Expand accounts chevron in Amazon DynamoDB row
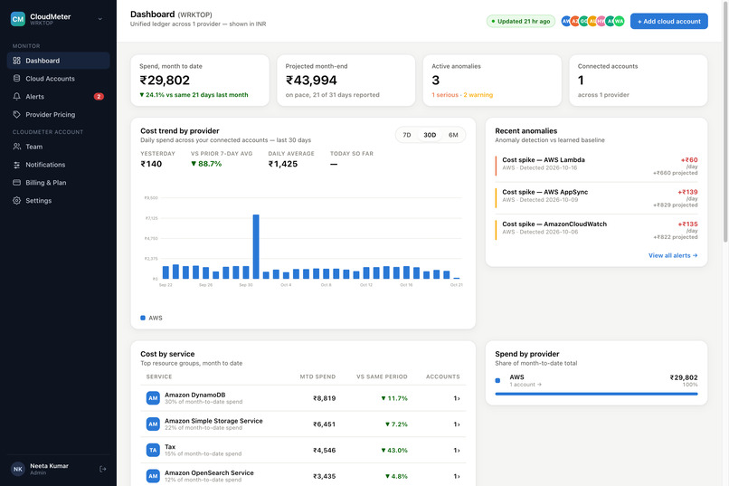Screen dimensions: 729x486 459,398
